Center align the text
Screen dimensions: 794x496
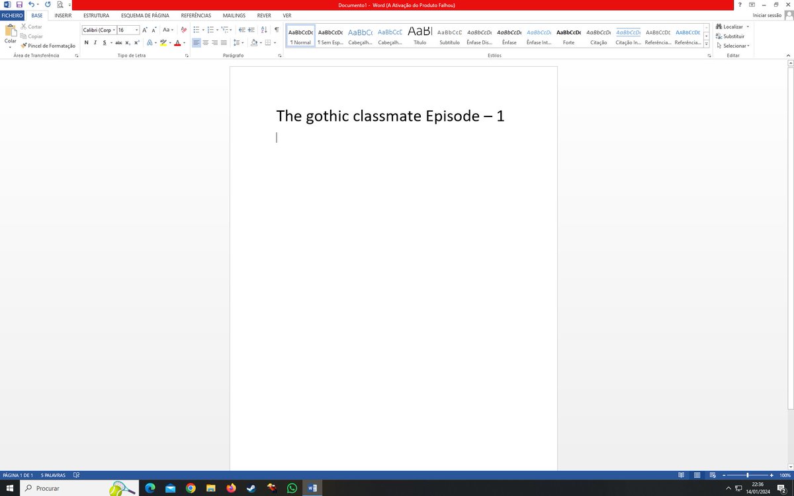click(x=206, y=42)
